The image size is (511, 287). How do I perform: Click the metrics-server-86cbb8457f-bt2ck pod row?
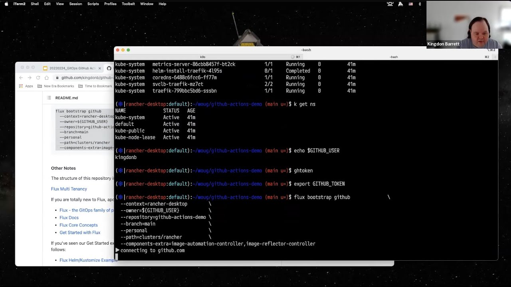coord(235,64)
